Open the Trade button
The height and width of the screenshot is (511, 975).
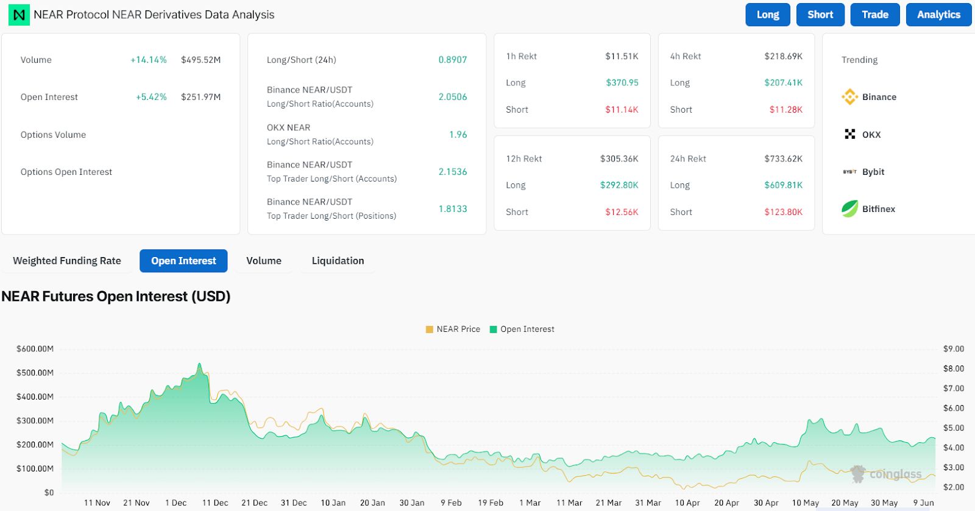[x=874, y=15]
